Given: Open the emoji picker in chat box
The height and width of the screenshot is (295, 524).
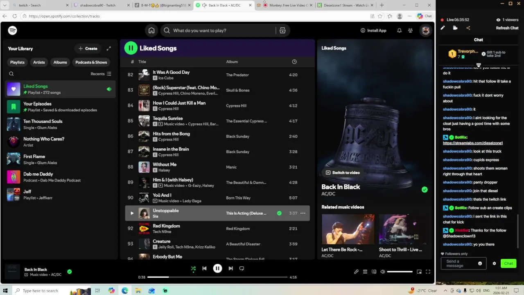Looking at the screenshot, I should [x=480, y=263].
